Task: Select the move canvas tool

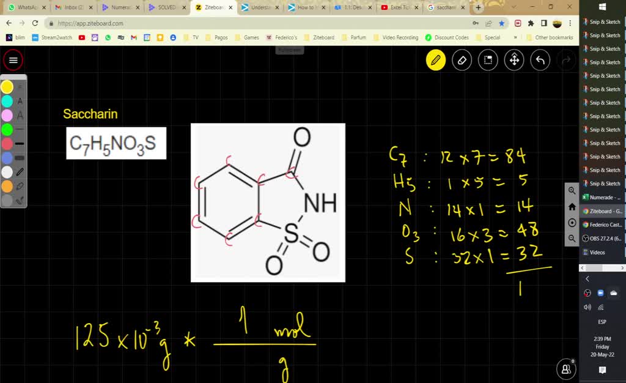Action: (514, 60)
